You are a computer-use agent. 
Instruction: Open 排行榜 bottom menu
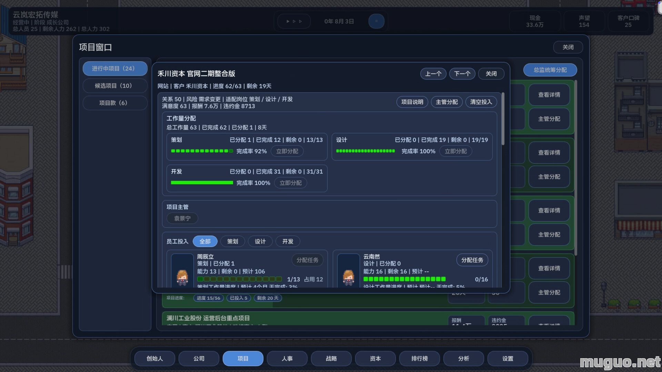click(419, 359)
